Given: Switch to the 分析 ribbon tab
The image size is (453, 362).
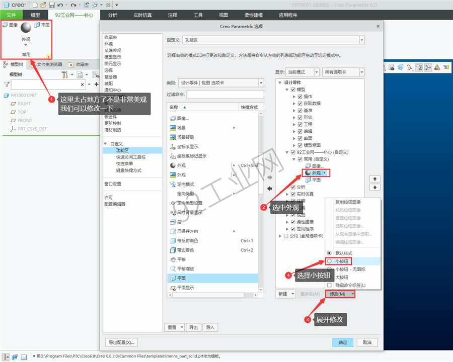Looking at the screenshot, I should pos(113,15).
